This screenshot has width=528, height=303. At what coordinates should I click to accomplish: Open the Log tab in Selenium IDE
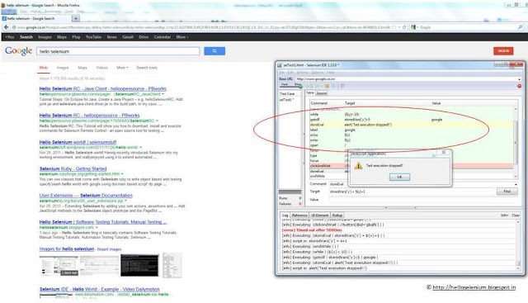pos(285,215)
